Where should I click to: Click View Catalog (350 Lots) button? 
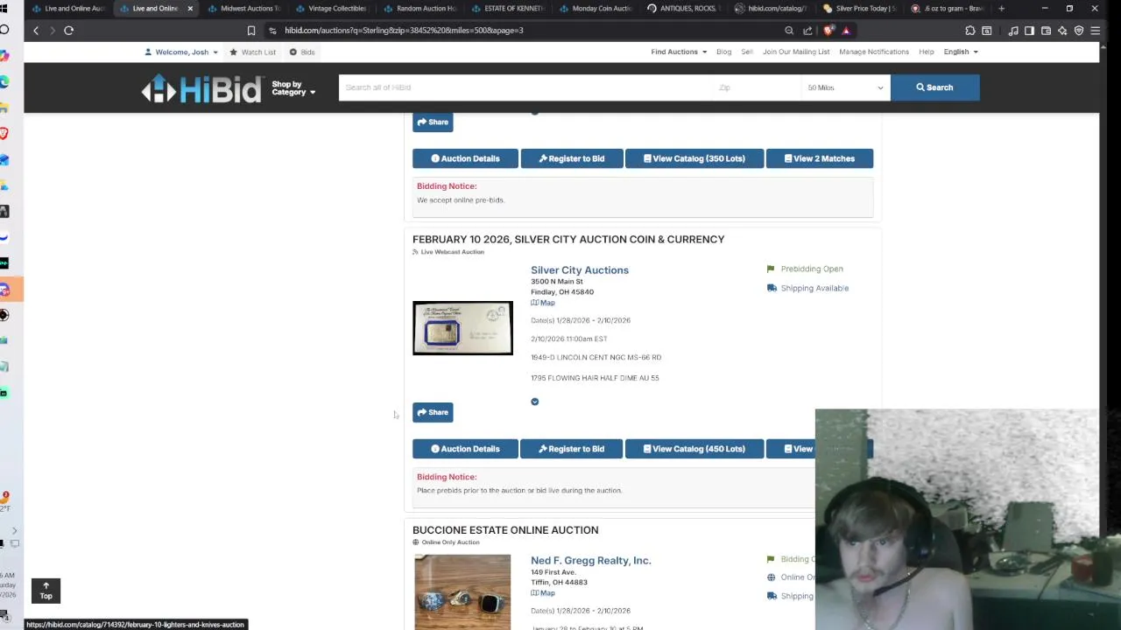point(694,159)
